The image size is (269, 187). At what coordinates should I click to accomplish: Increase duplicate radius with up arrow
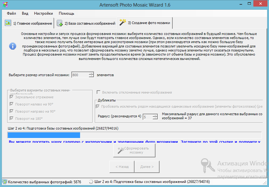click(x=155, y=116)
